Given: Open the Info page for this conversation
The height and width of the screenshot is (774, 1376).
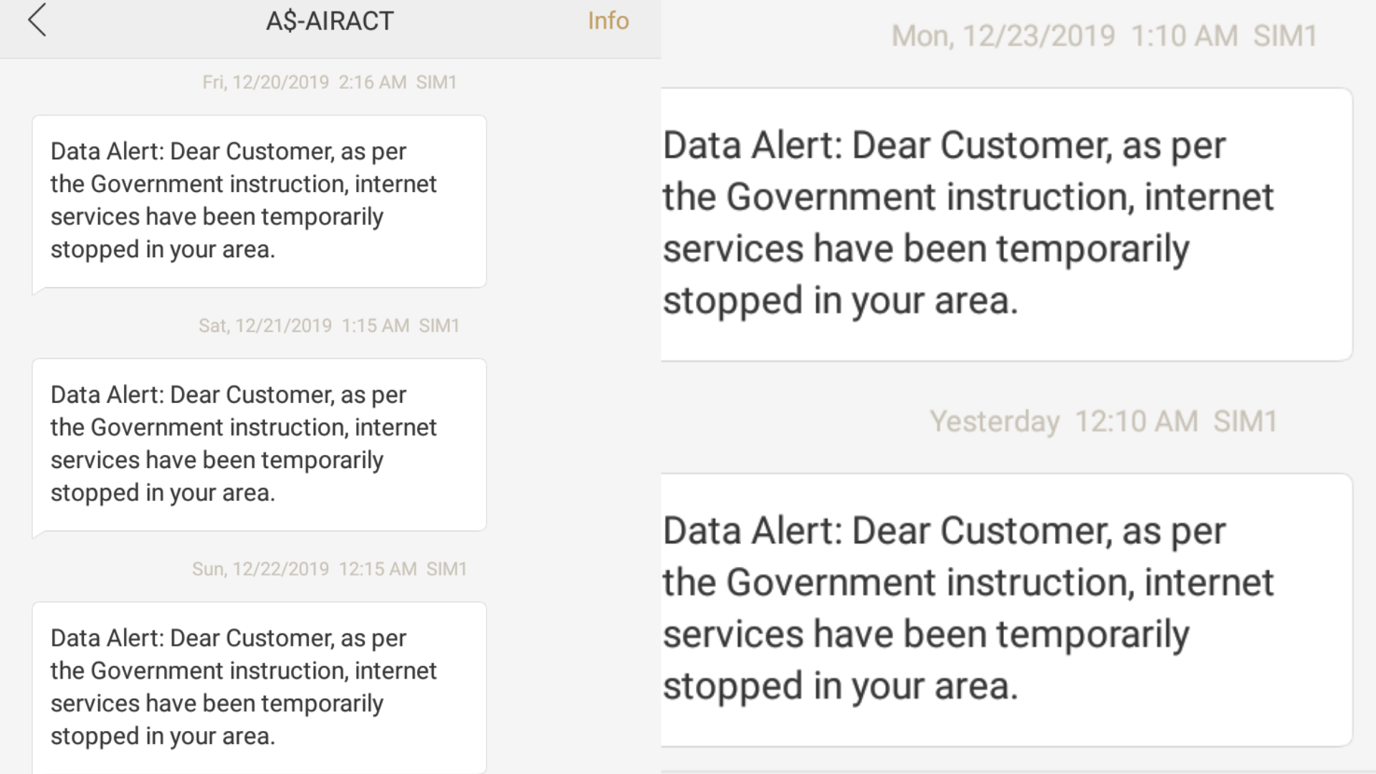Looking at the screenshot, I should pos(608,21).
